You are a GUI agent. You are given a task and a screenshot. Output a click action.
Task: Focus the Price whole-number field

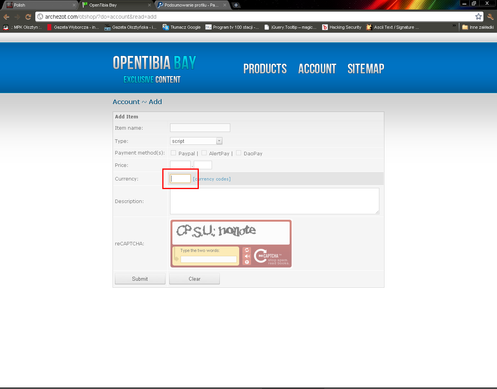pyautogui.click(x=180, y=165)
